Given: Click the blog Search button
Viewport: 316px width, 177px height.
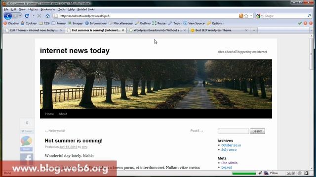Looking at the screenshot, I should [257, 131].
